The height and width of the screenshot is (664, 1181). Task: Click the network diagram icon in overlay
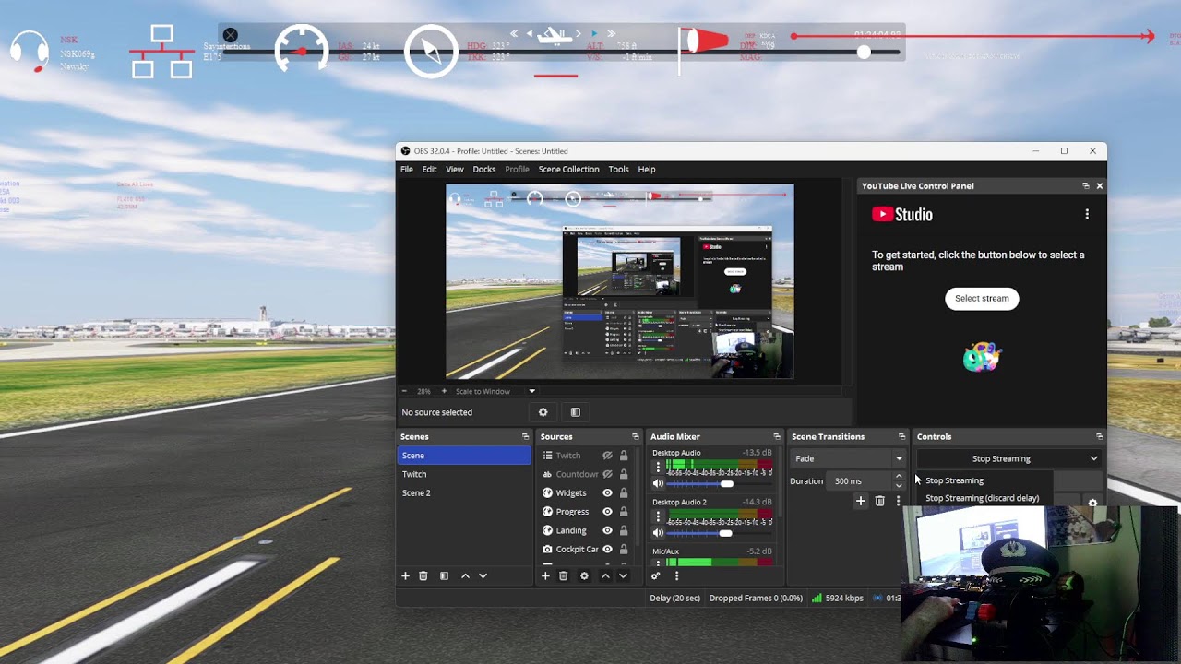coord(161,52)
